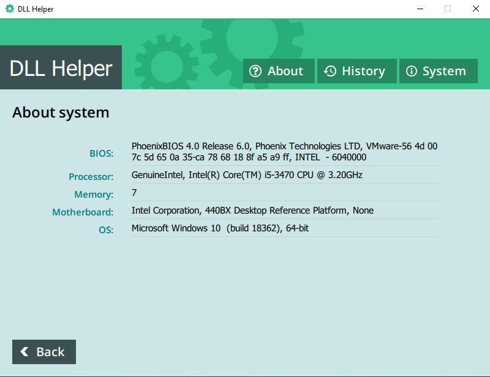Select the PhoenixBIOS version text
The image size is (490, 377).
click(x=284, y=152)
